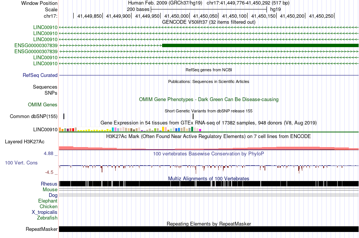The height and width of the screenshot is (238, 359).
Task: Click the SNPs track label
Action: pyautogui.click(x=51, y=93)
